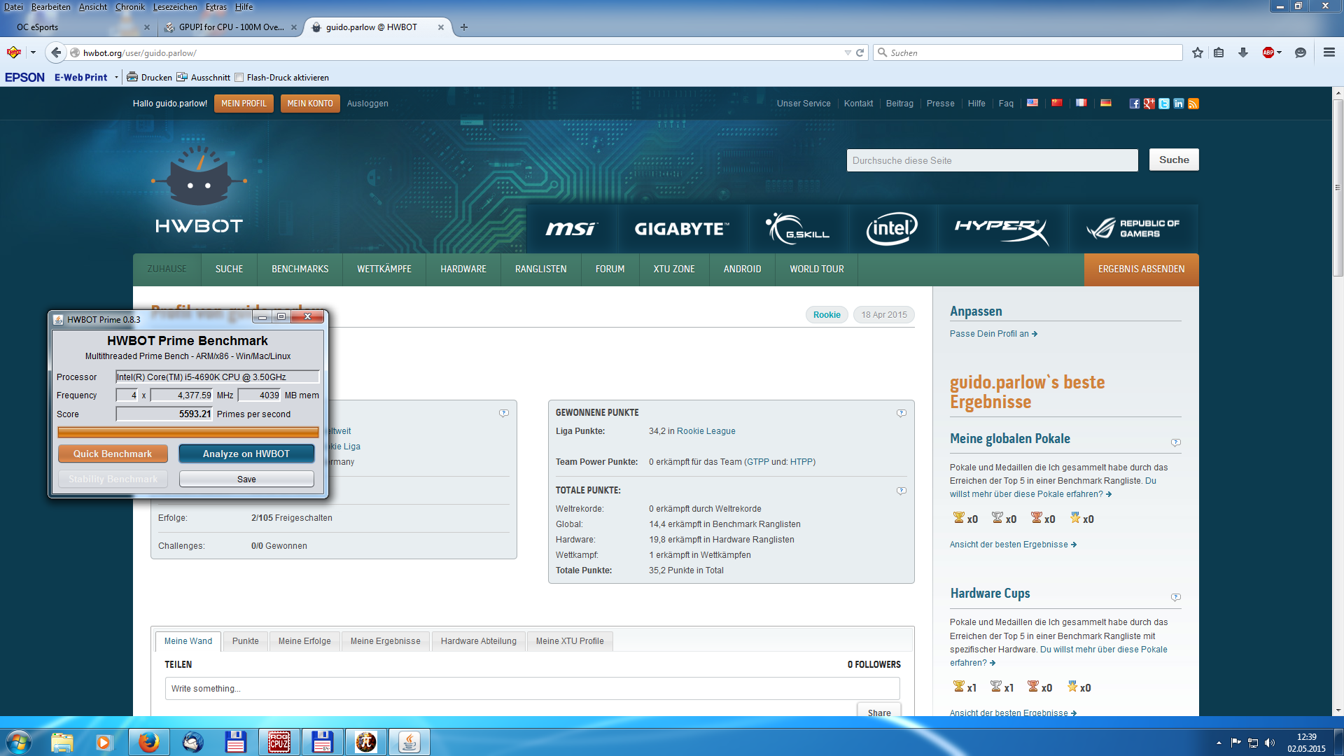Screen dimensions: 1344x756
Task: Open the Twitter social icon
Action: point(1164,104)
